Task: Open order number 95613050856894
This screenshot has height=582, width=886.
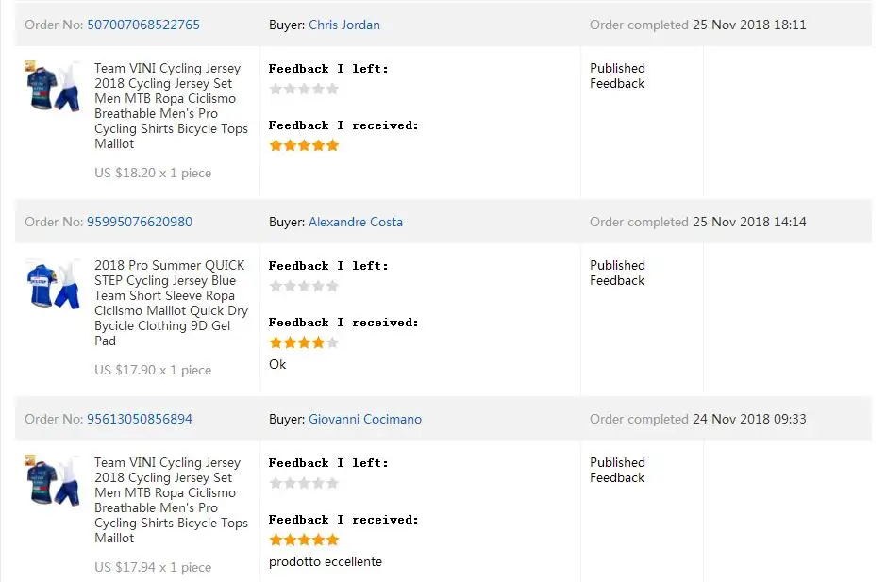Action: pos(140,419)
